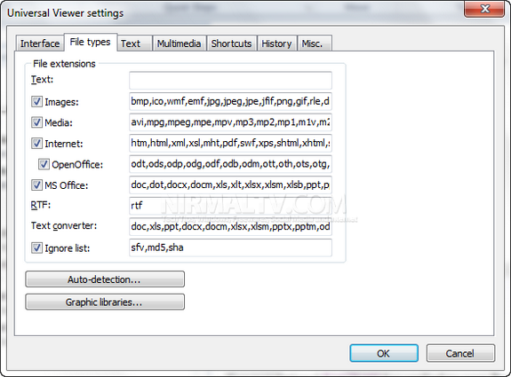Viewport: 511px width, 377px height.
Task: Select the Multimedia tab
Action: [x=180, y=43]
